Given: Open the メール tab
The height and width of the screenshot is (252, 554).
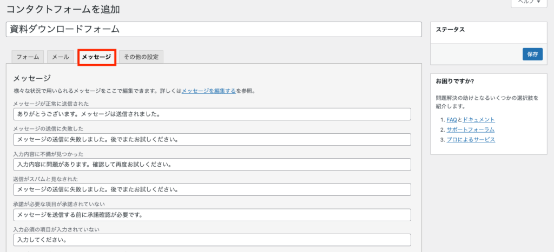Looking at the screenshot, I should pyautogui.click(x=60, y=57).
